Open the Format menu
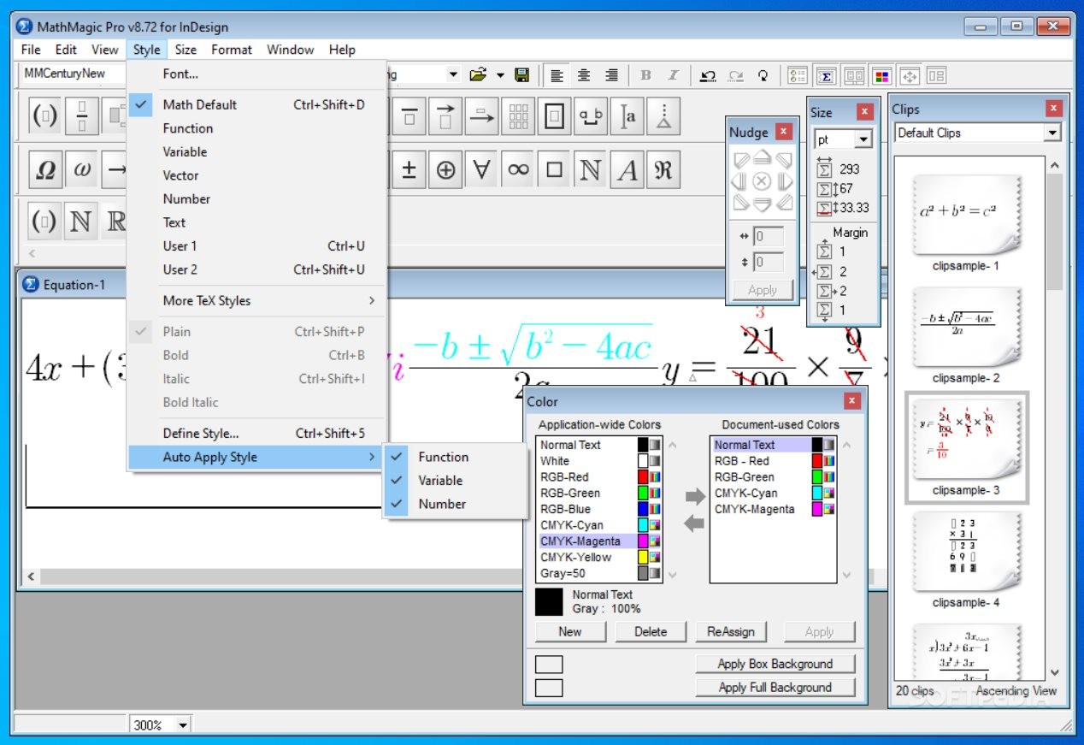This screenshot has height=745, width=1084. pos(232,50)
